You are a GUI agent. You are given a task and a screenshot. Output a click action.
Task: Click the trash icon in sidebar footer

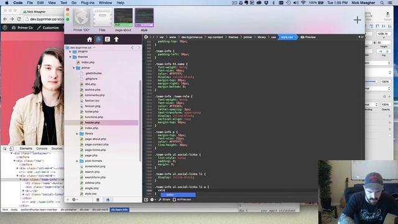click(98, 200)
